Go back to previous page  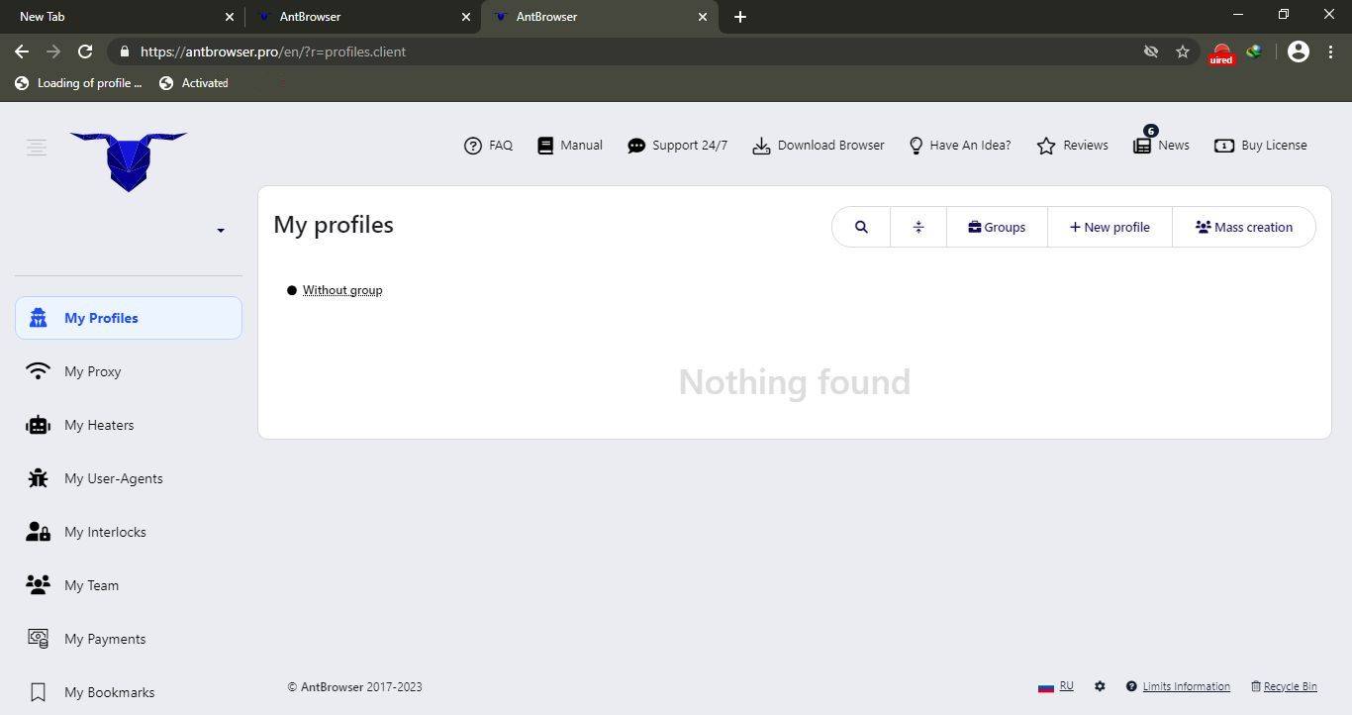(x=22, y=51)
